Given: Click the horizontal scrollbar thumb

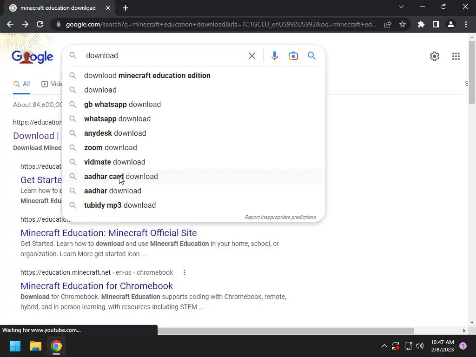Looking at the screenshot, I should coord(286,331).
